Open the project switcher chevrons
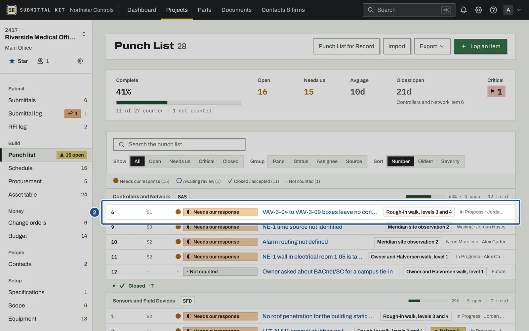 pyautogui.click(x=84, y=34)
